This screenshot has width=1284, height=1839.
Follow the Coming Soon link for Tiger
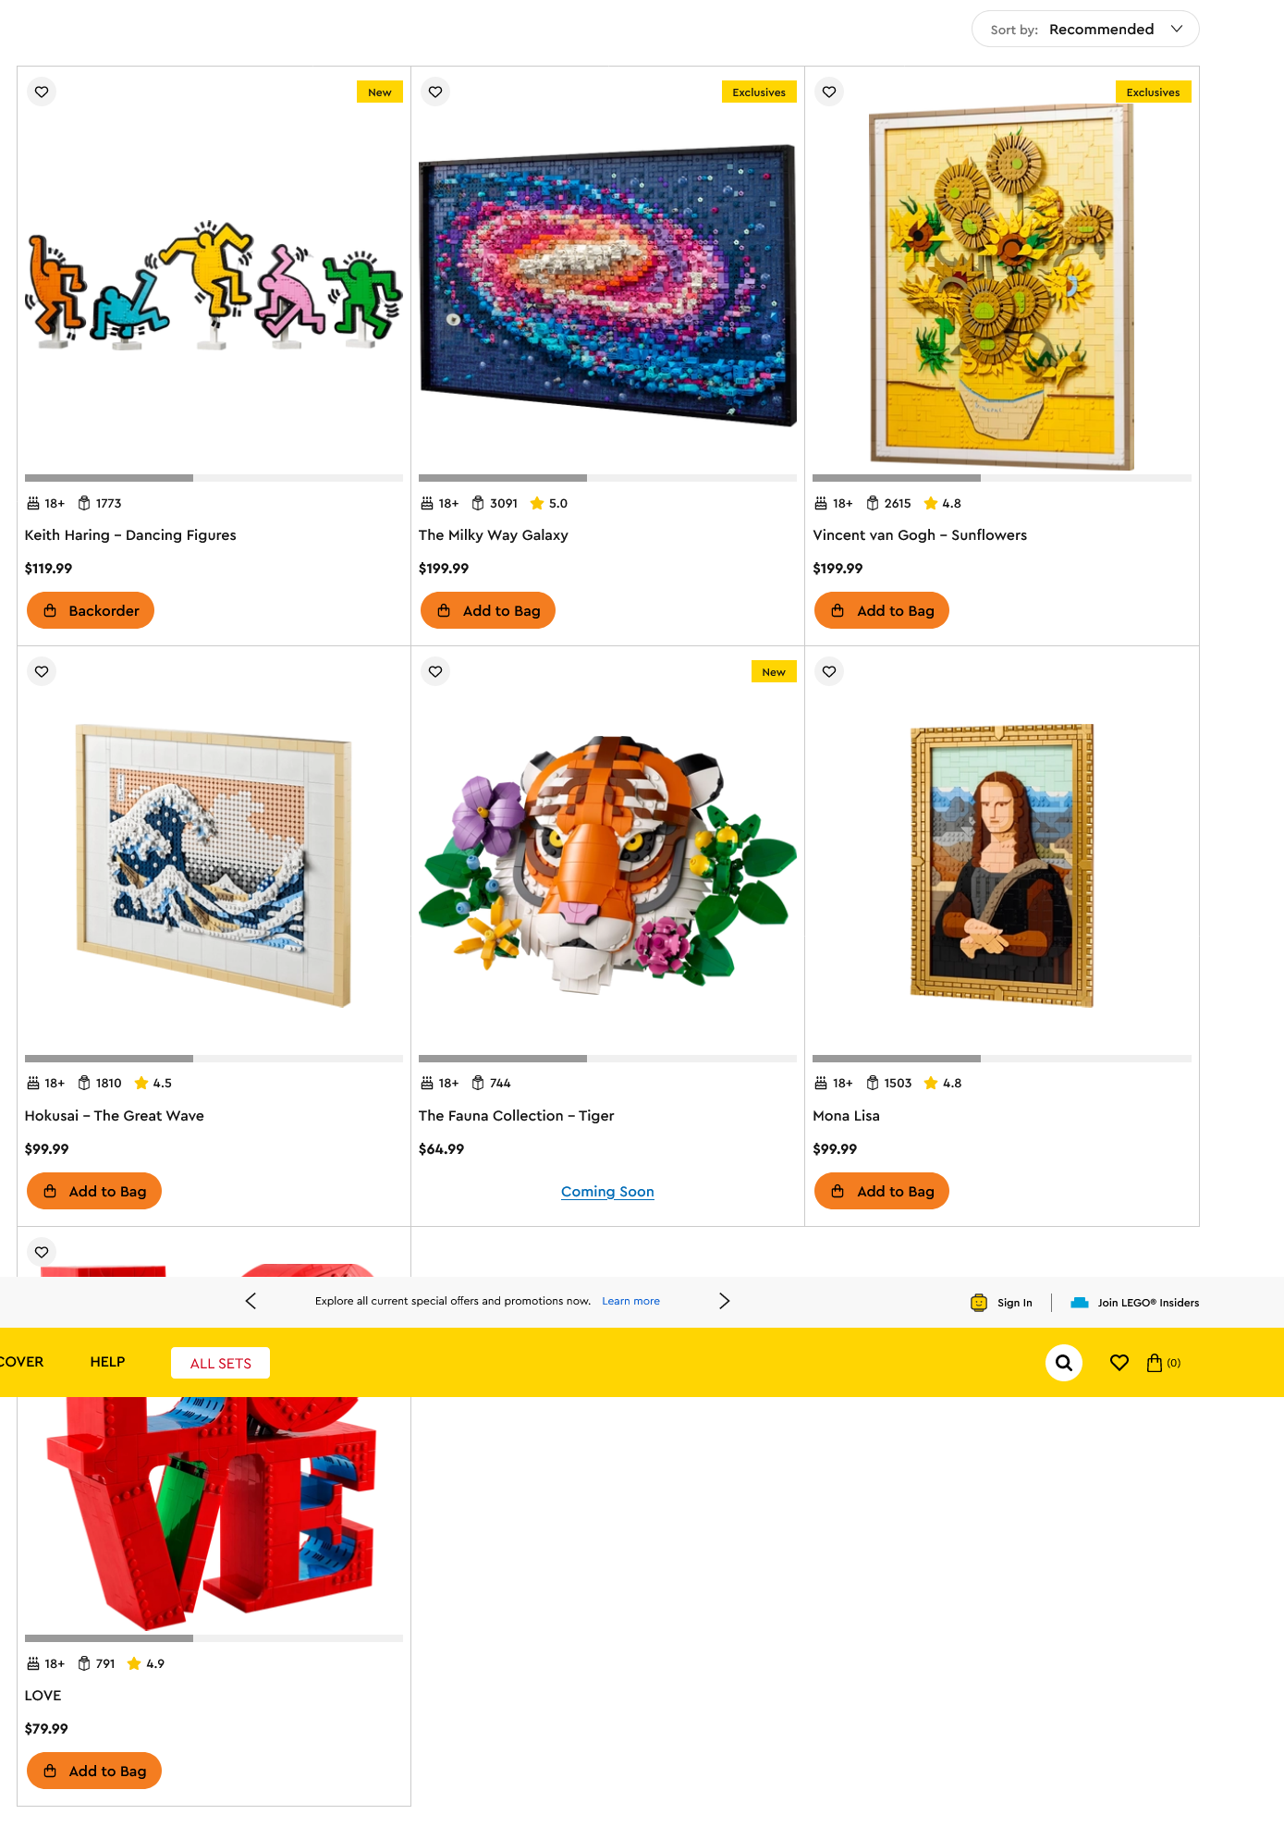[607, 1192]
